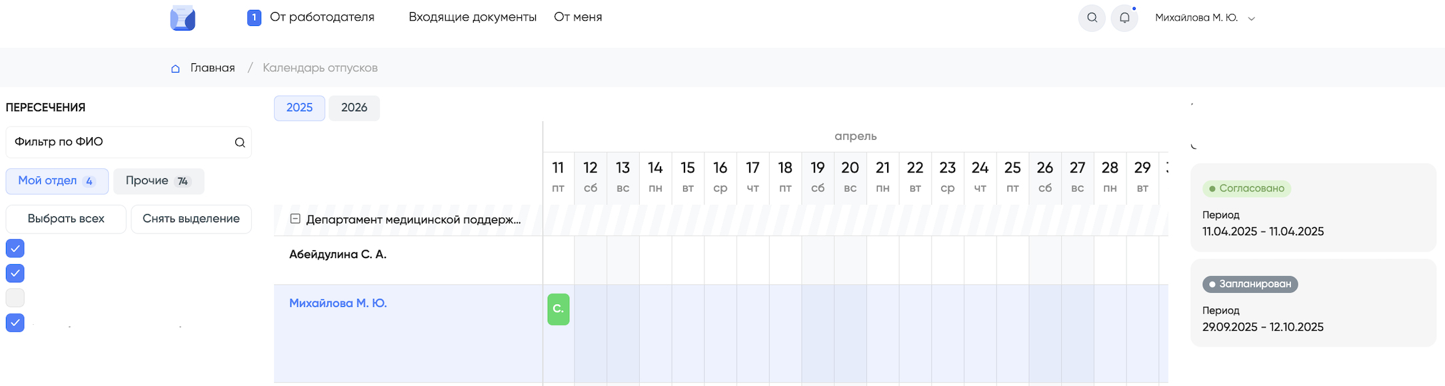Open the Согласовано vacation period card
This screenshot has height=386, width=1445.
(x=1312, y=208)
